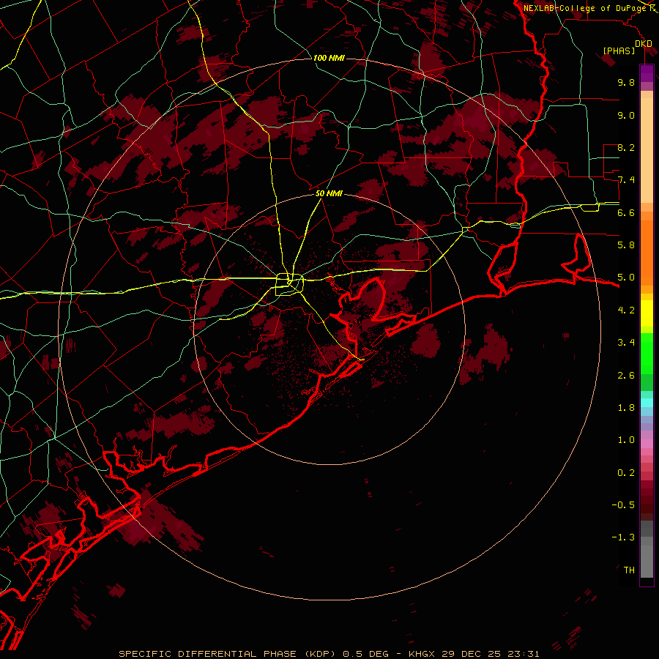The image size is (659, 659).
Task: Pick the purple segment at the colorbar top
Action: coord(647,73)
